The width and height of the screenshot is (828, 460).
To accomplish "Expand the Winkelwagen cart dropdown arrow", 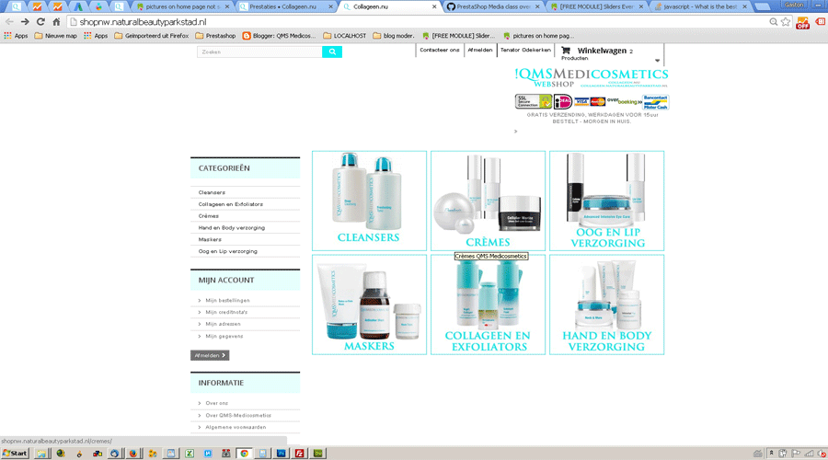I will [x=657, y=60].
